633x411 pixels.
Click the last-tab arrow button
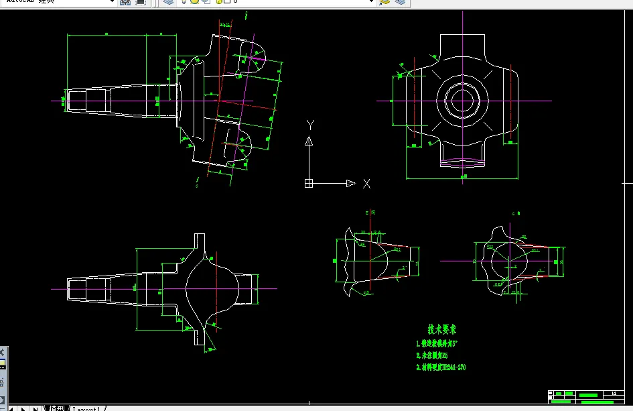[x=36, y=408]
